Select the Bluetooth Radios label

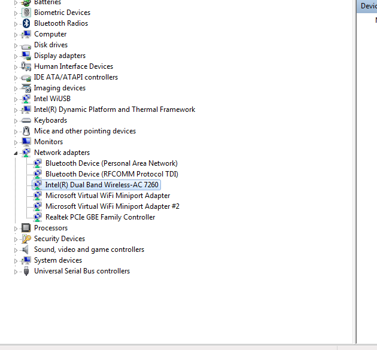click(x=61, y=23)
